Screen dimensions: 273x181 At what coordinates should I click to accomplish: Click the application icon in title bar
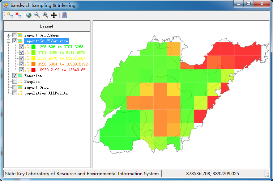[5, 5]
